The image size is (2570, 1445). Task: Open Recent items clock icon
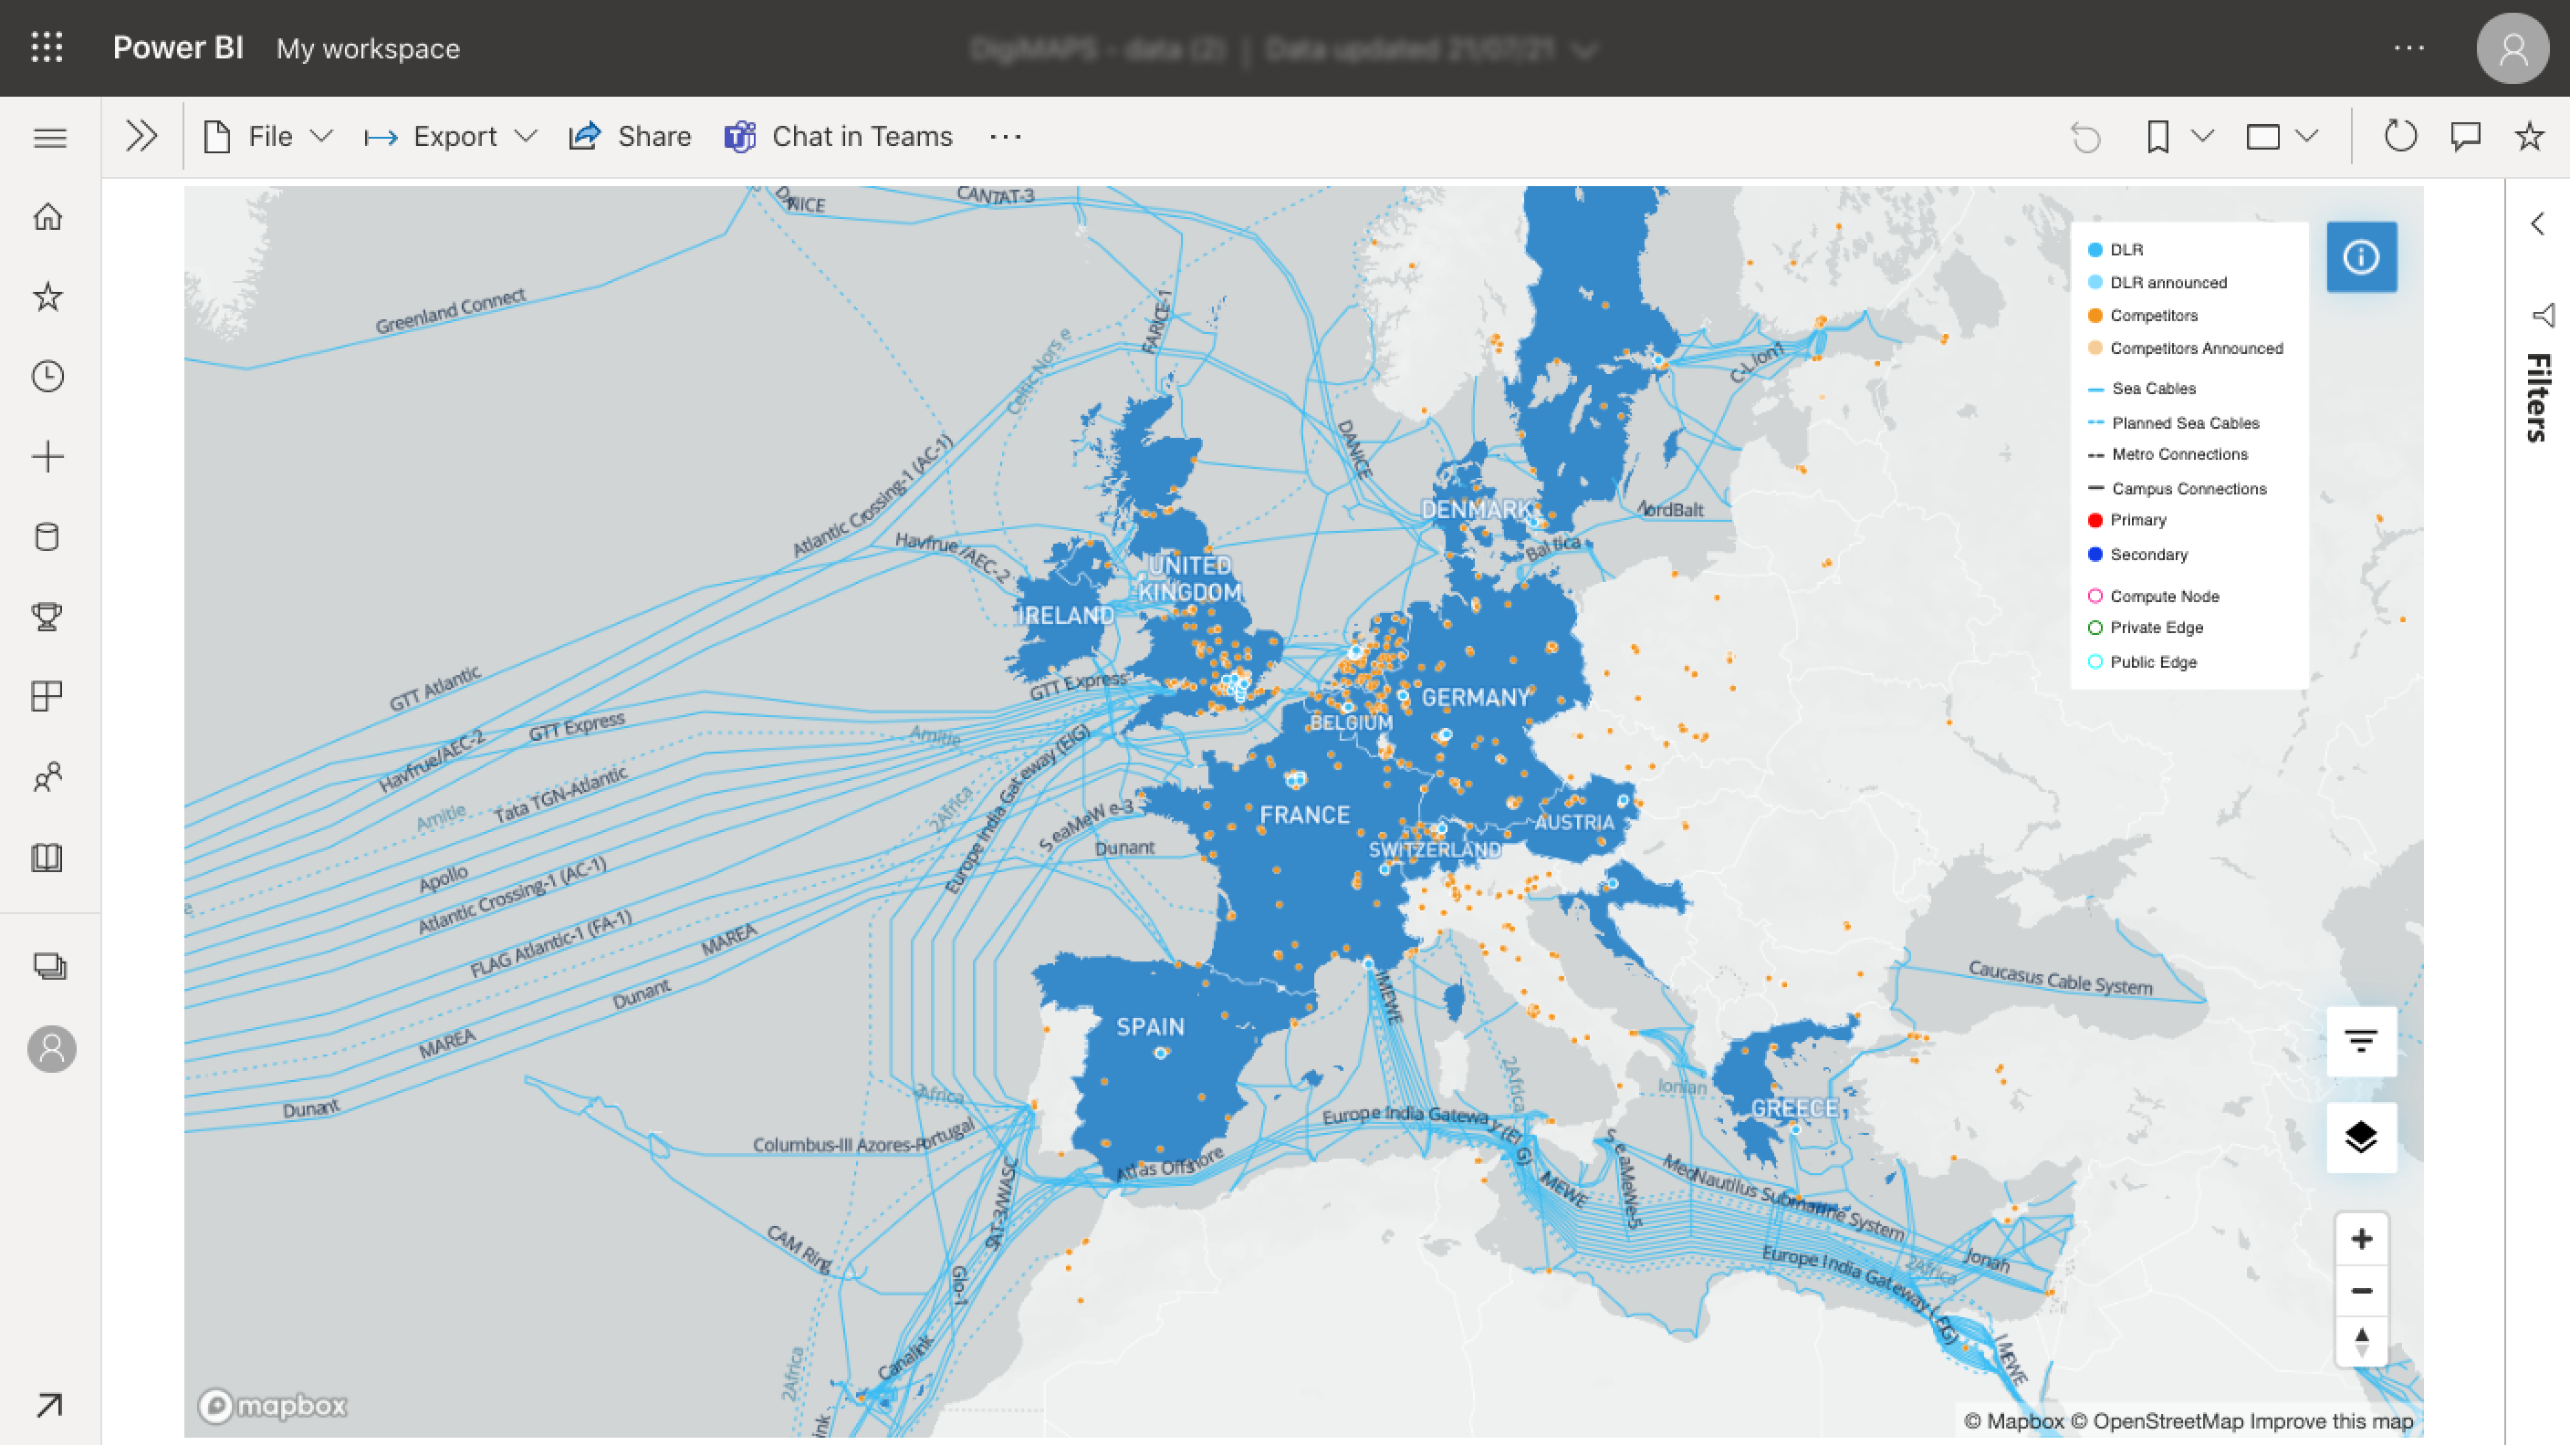click(47, 376)
